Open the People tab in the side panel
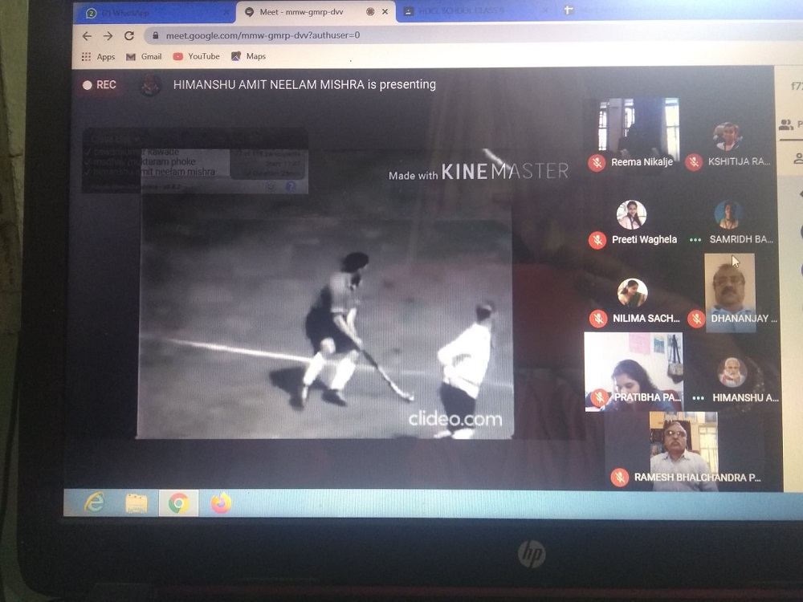The width and height of the screenshot is (803, 602). (788, 124)
